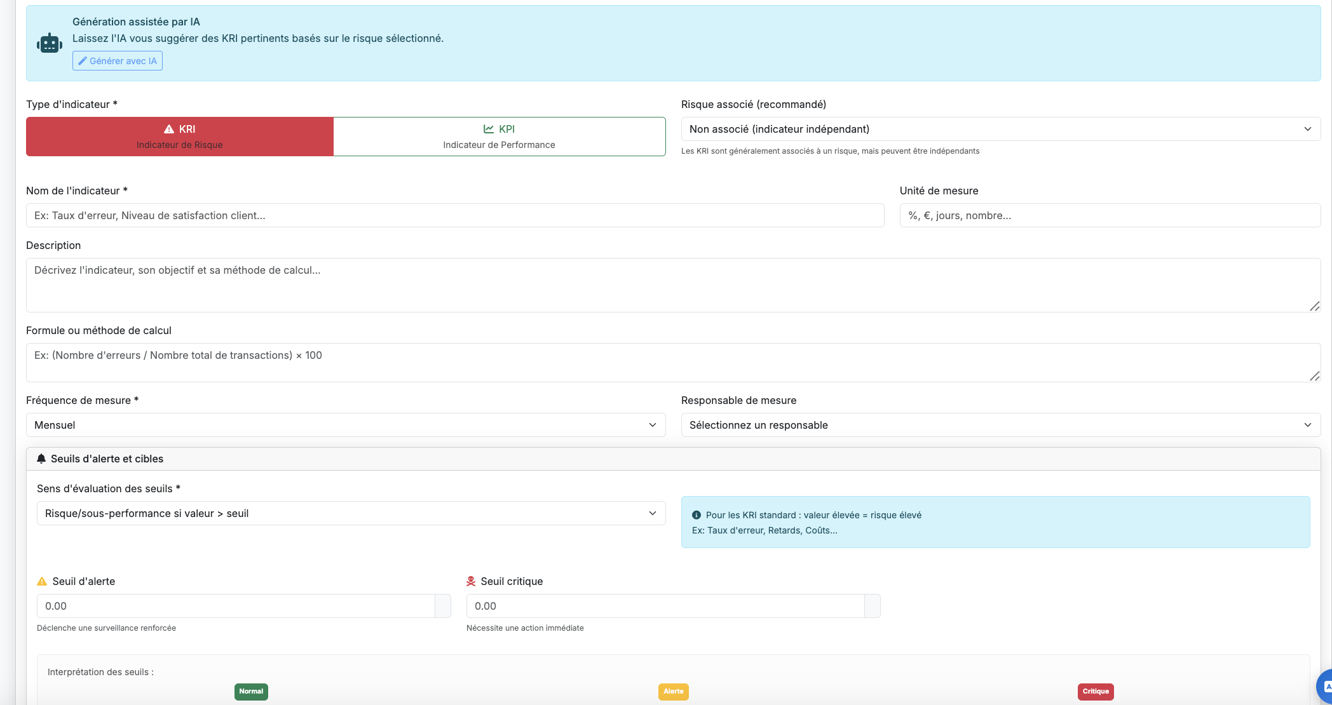
Task: Select the KPI Indicateur de Performance option
Action: pos(499,137)
